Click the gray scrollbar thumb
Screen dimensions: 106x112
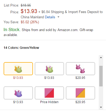101,76
